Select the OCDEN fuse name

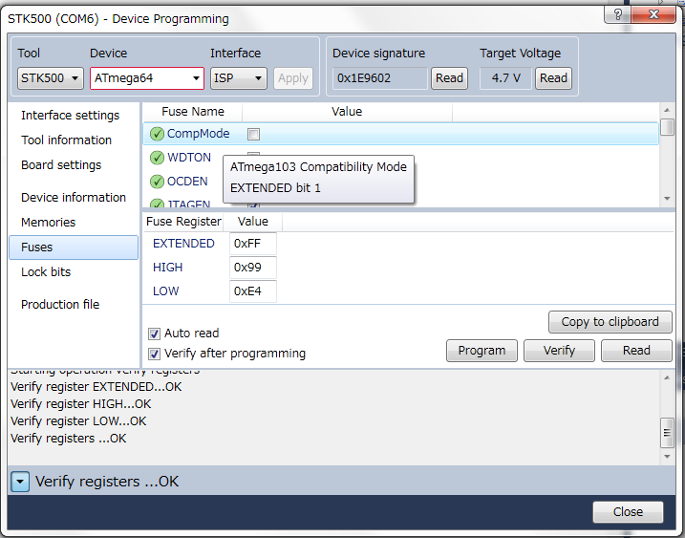point(187,182)
